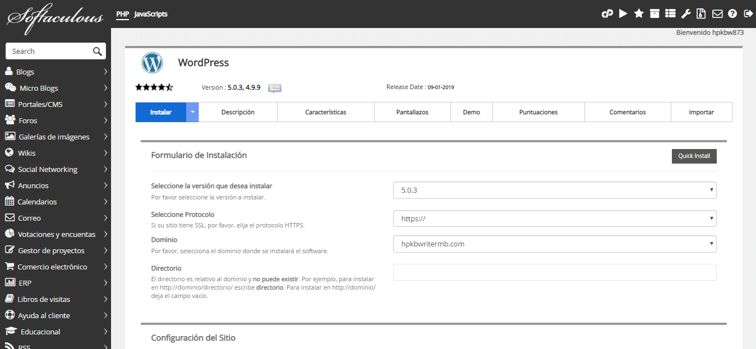Click the 'Seleccione Protocolo' label

tap(183, 215)
